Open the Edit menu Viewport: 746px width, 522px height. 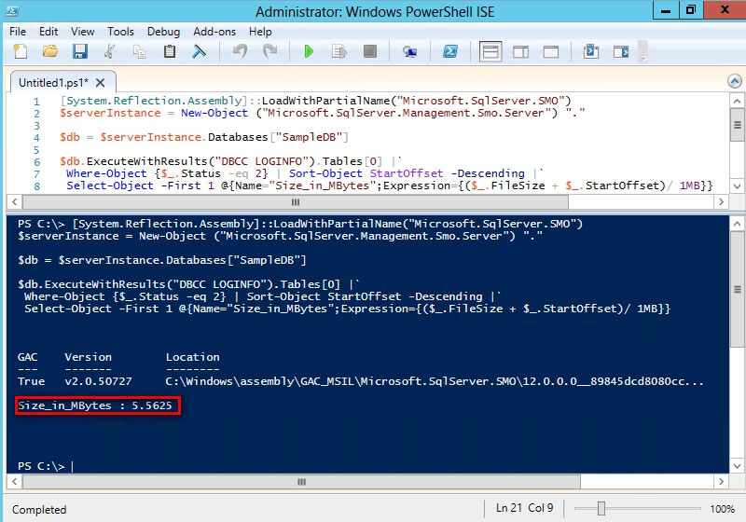pos(48,32)
